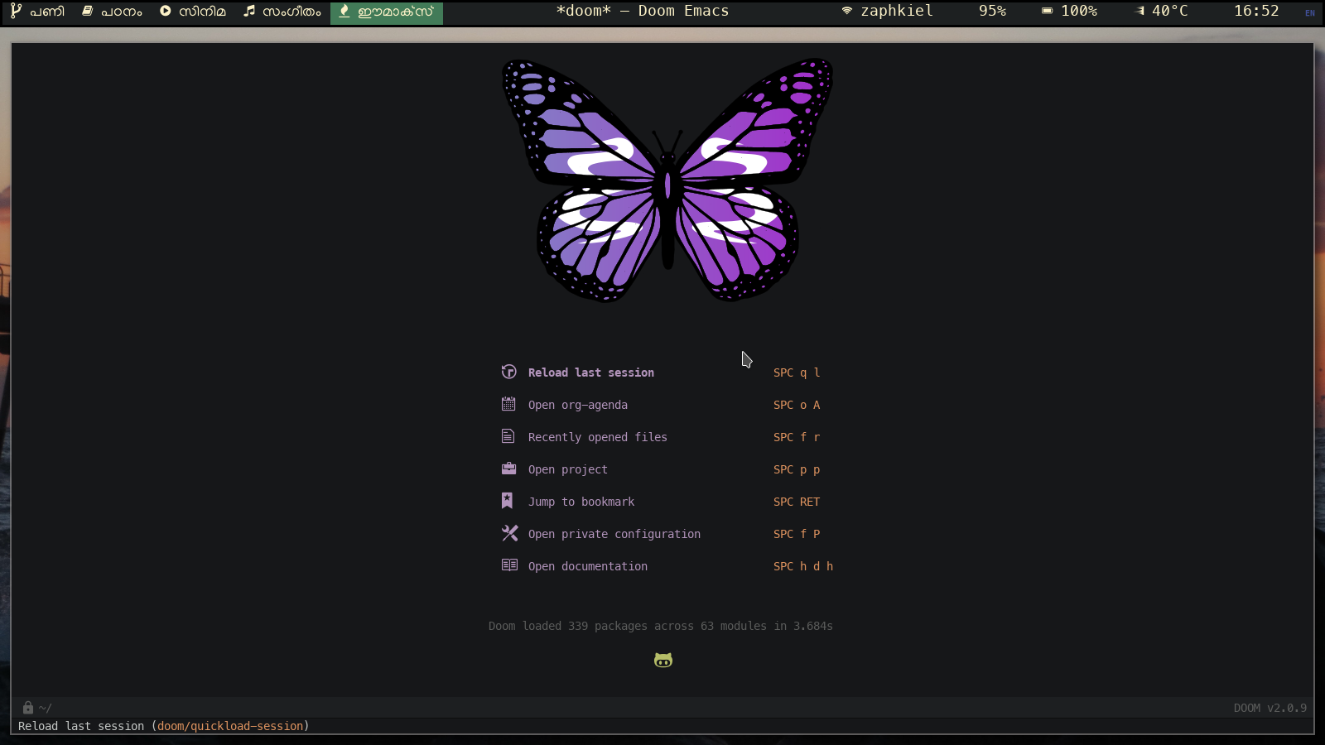
Task: Click the Open documentation book icon
Action: tap(509, 565)
